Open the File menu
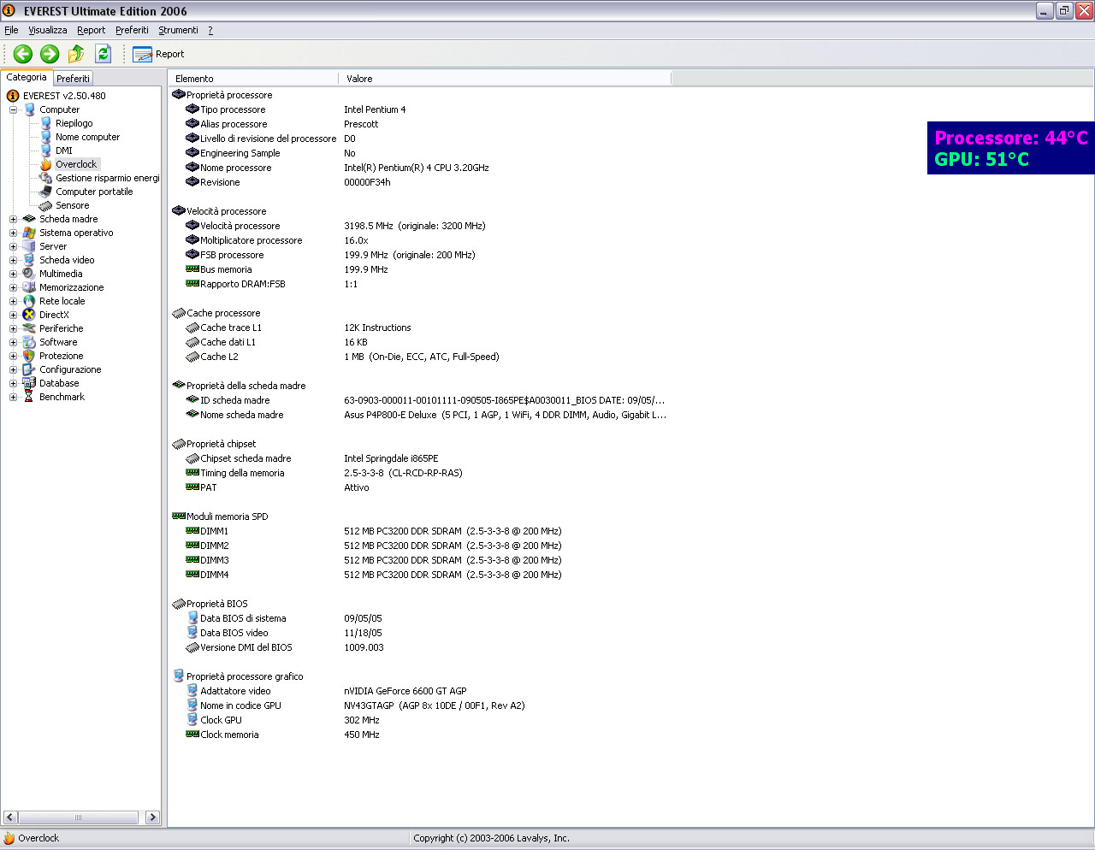This screenshot has width=1095, height=850. (11, 30)
